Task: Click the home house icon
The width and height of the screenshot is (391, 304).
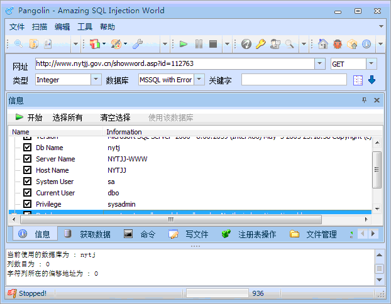Action: point(323,44)
